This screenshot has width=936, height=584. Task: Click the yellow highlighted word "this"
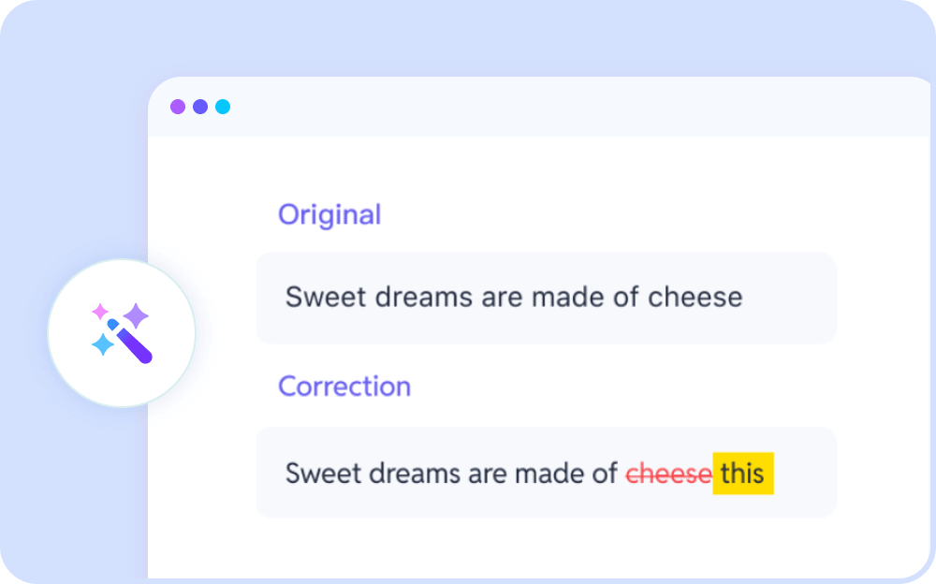pyautogui.click(x=743, y=474)
